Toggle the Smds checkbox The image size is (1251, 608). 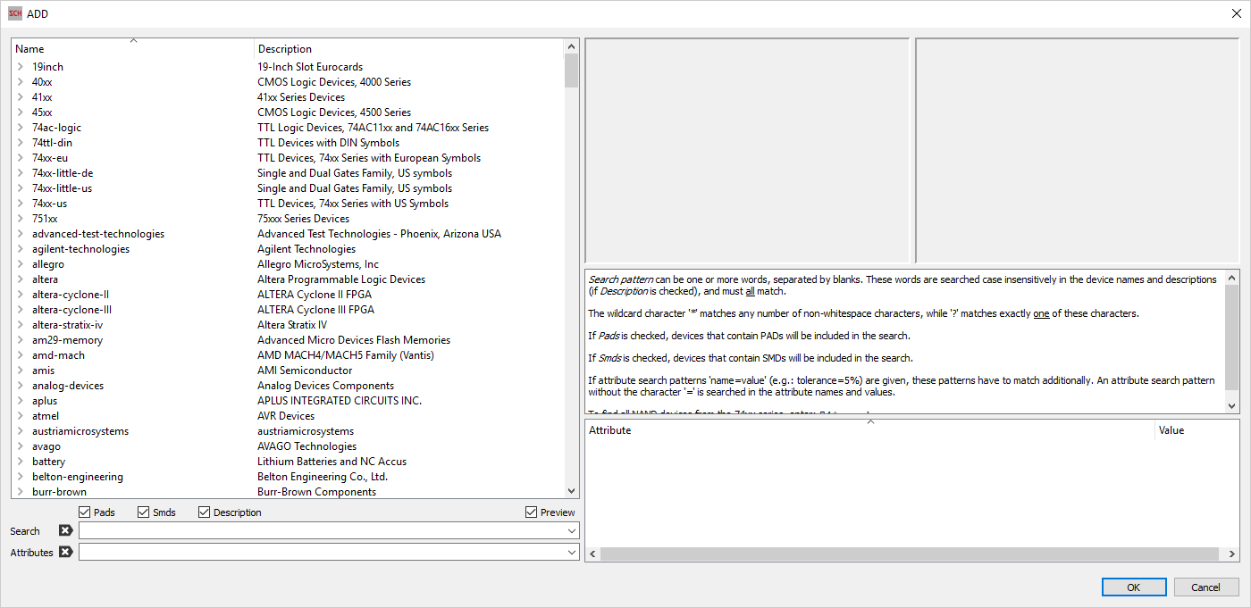pyautogui.click(x=144, y=512)
